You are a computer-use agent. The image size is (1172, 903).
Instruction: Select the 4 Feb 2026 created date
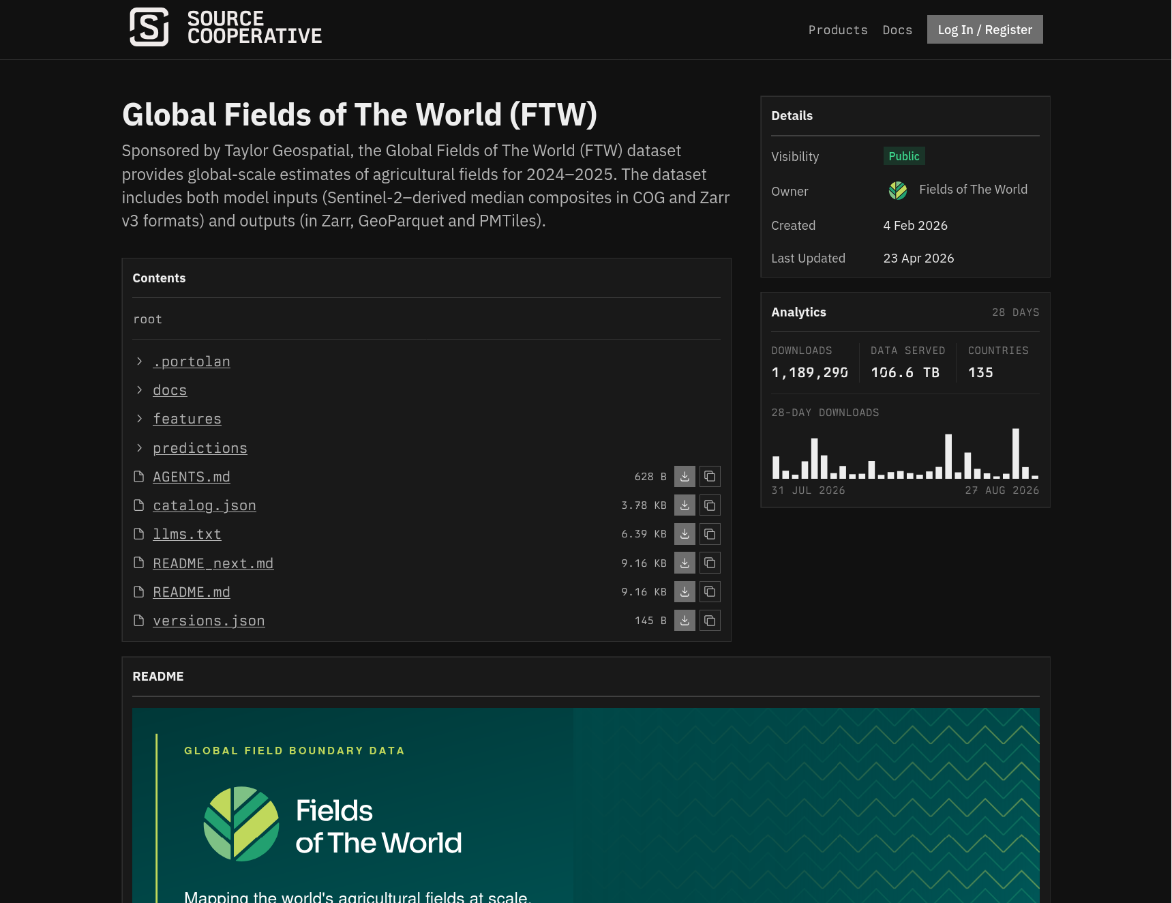click(x=915, y=226)
